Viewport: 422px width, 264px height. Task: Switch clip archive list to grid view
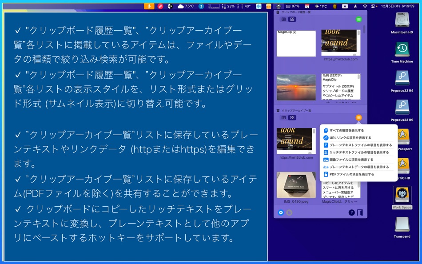point(292,117)
